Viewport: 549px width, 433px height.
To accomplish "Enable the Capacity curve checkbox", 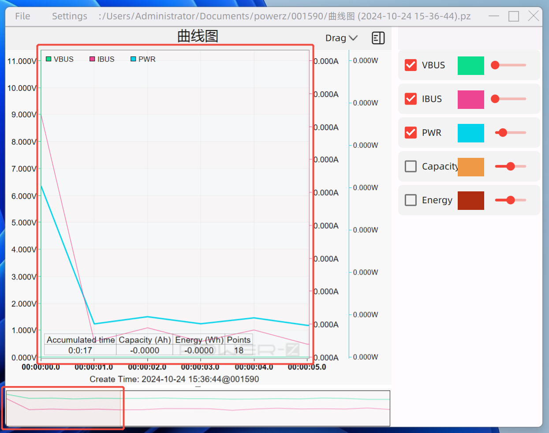I will point(411,166).
